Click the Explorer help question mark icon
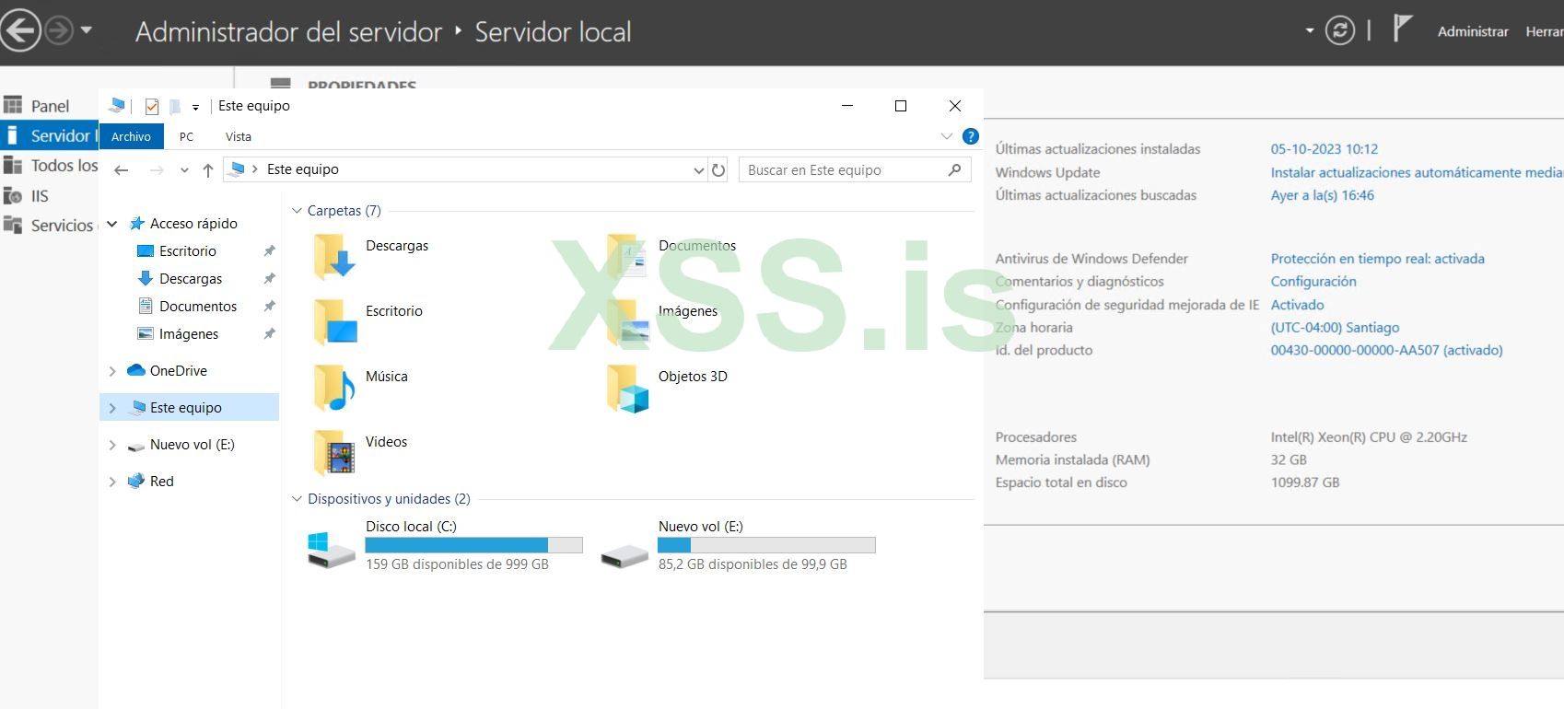The image size is (1564, 709). [970, 136]
